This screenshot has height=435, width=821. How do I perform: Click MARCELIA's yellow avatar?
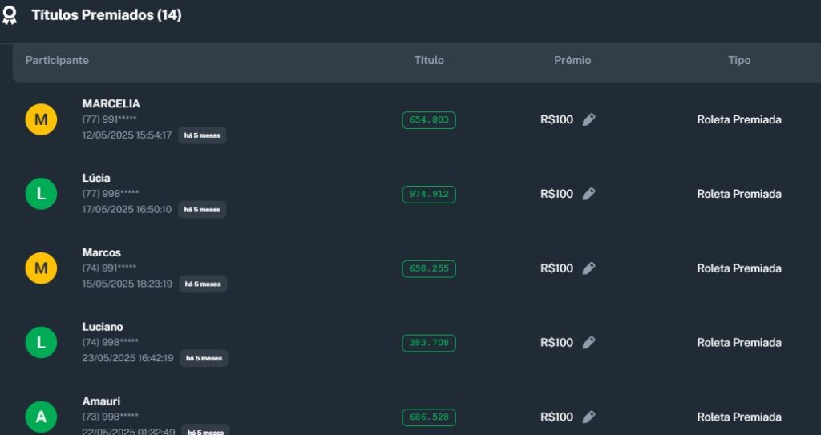point(41,120)
